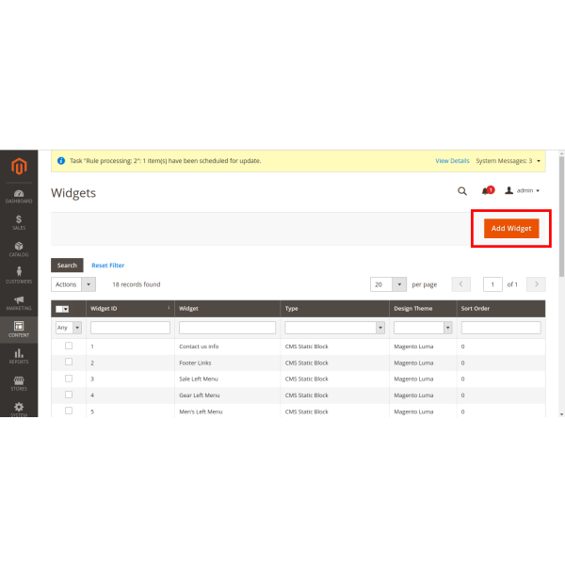
Task: Open the Dashboard sidebar icon
Action: tap(18, 196)
